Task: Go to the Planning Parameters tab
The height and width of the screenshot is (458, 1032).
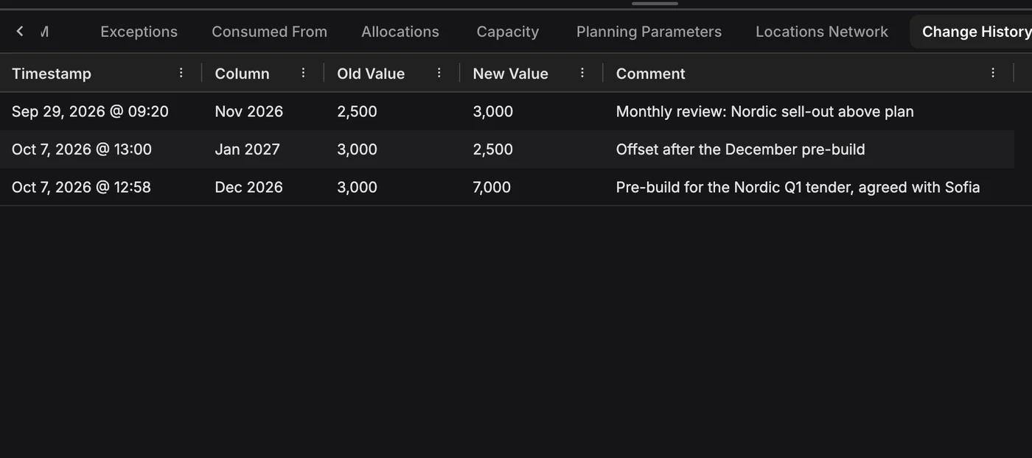Action: click(649, 32)
